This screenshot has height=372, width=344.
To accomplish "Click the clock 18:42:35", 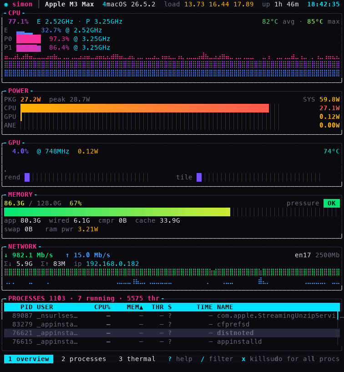I will point(324,4).
